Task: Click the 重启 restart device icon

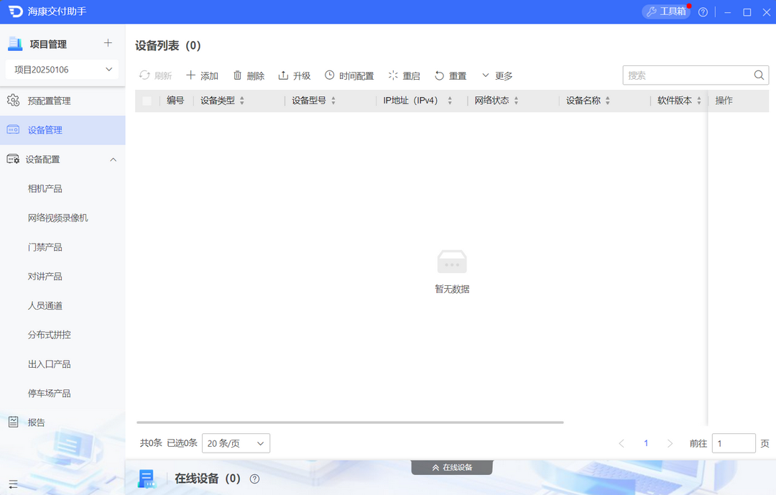Action: pos(392,75)
